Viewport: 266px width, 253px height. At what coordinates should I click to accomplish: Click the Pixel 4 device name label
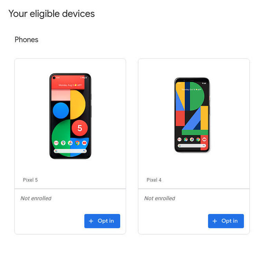(x=154, y=180)
